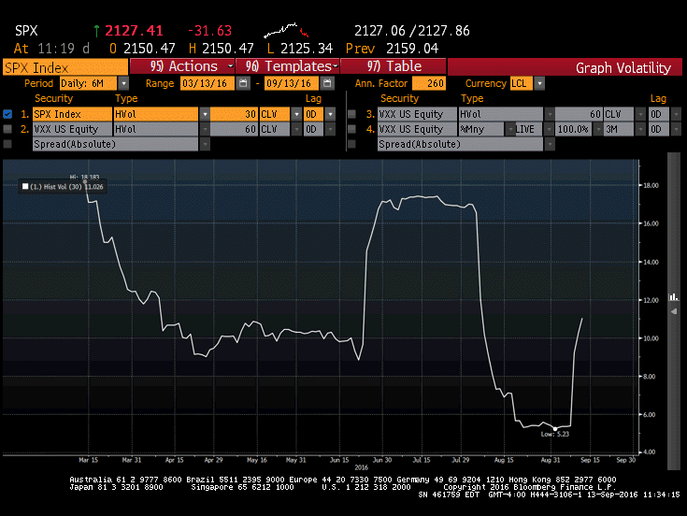Screen dimensions: 687x516
Task: Click the vertical scrollbar beside the chart
Action: coord(674,311)
